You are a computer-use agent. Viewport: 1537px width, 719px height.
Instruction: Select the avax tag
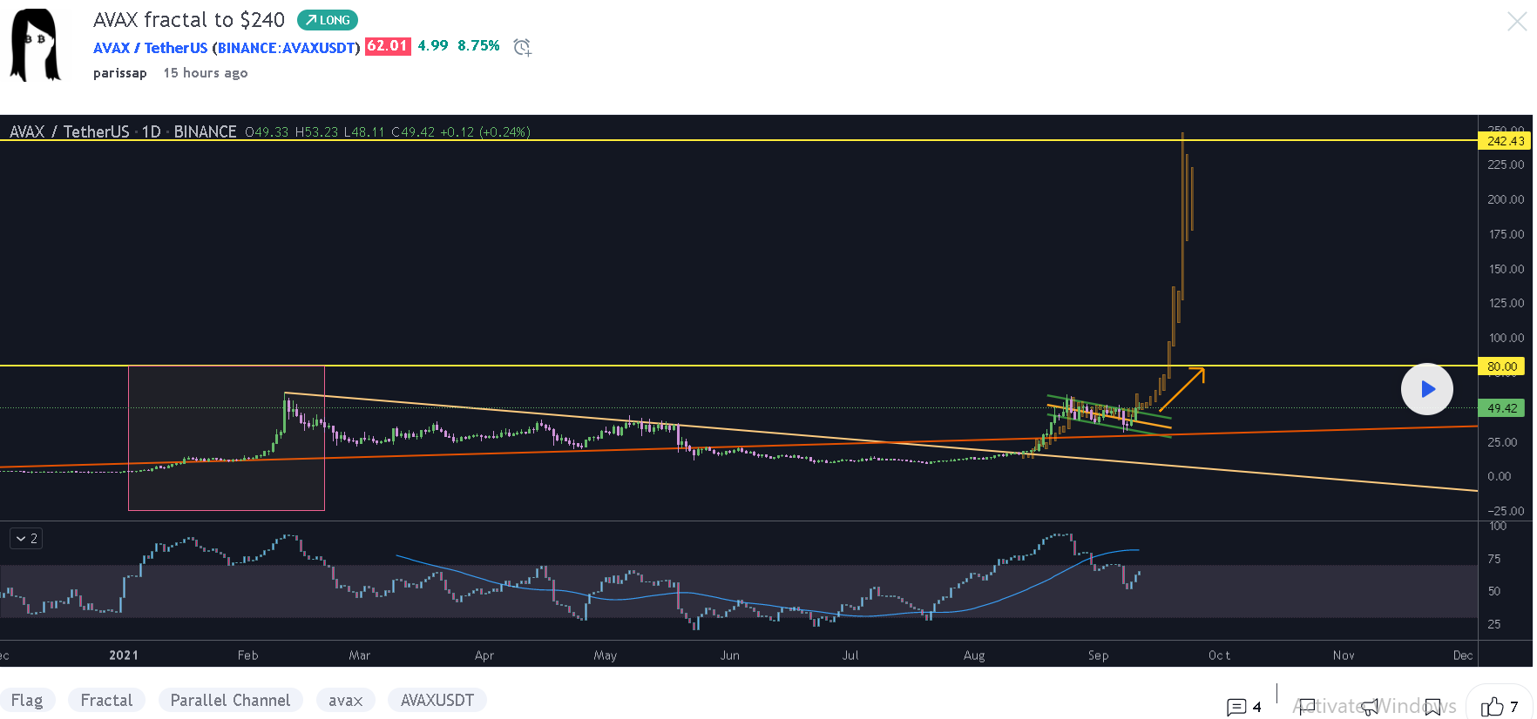tap(345, 700)
